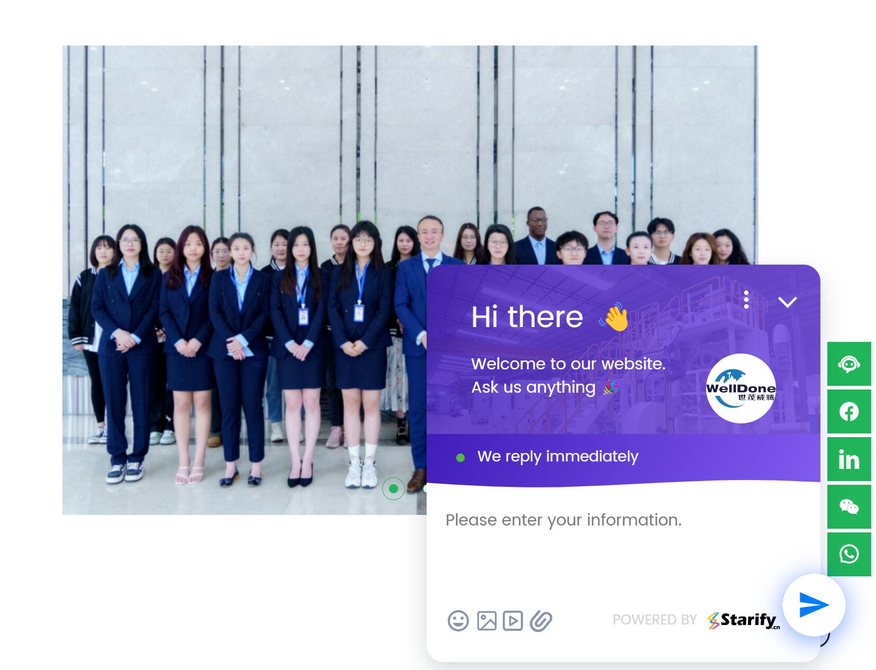Select the next carousel dot beside the active one
This screenshot has width=876, height=670.
click(x=425, y=488)
